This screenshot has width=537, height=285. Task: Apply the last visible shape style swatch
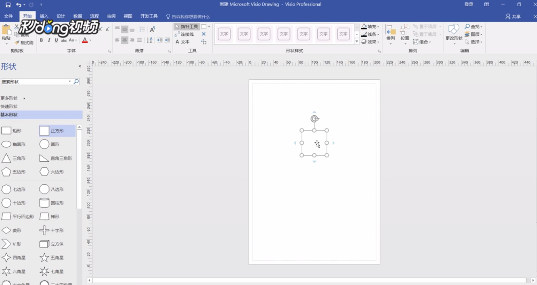[343, 34]
